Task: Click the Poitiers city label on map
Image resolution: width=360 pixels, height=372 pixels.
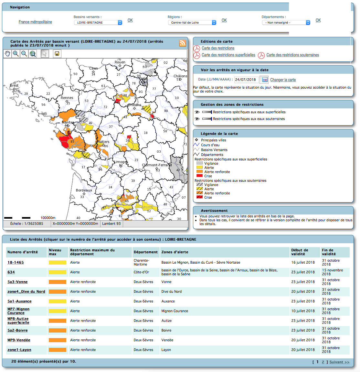Action: pyautogui.click(x=103, y=142)
